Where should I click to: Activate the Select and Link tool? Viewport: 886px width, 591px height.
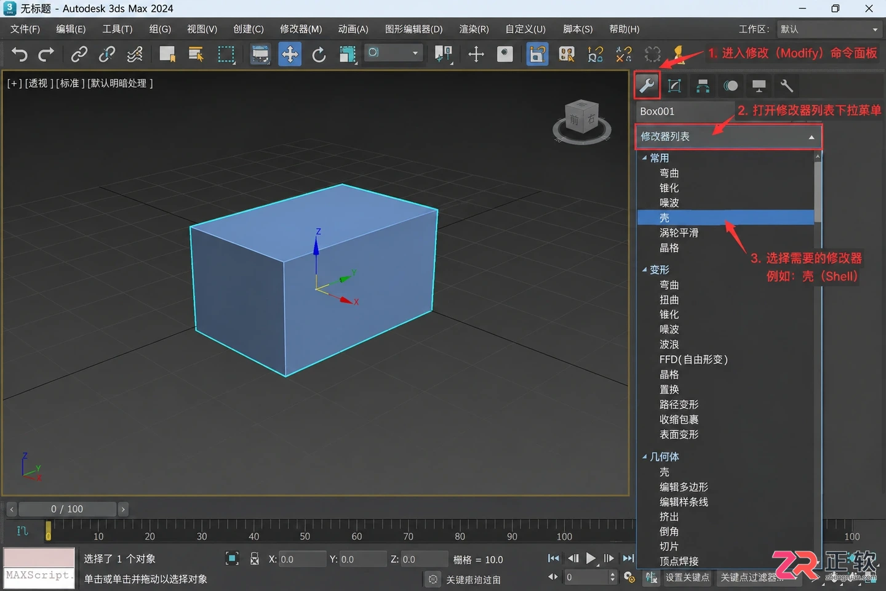[79, 55]
